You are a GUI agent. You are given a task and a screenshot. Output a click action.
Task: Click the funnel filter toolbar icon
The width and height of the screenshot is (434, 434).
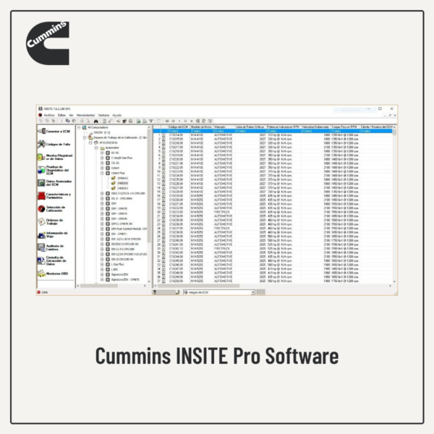[151, 121]
